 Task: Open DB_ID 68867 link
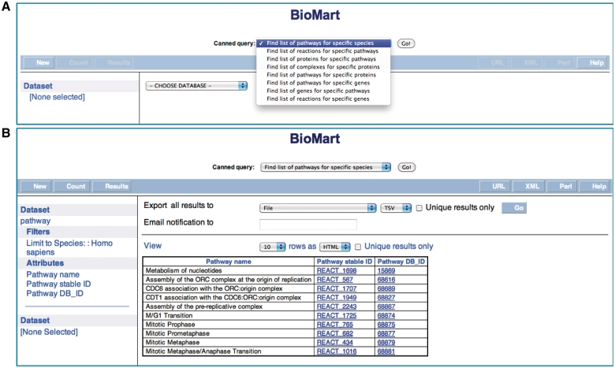(x=386, y=307)
